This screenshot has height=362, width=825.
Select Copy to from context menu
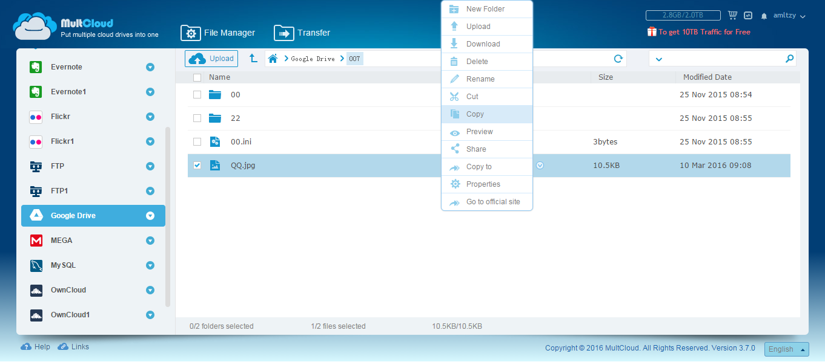pos(487,167)
